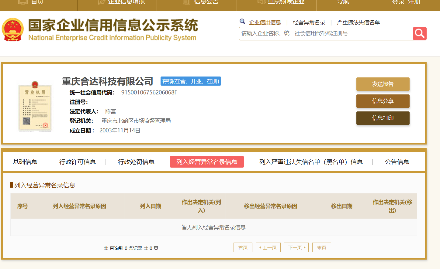Click the 登录 link
The image size is (440, 269).
(x=398, y=2)
